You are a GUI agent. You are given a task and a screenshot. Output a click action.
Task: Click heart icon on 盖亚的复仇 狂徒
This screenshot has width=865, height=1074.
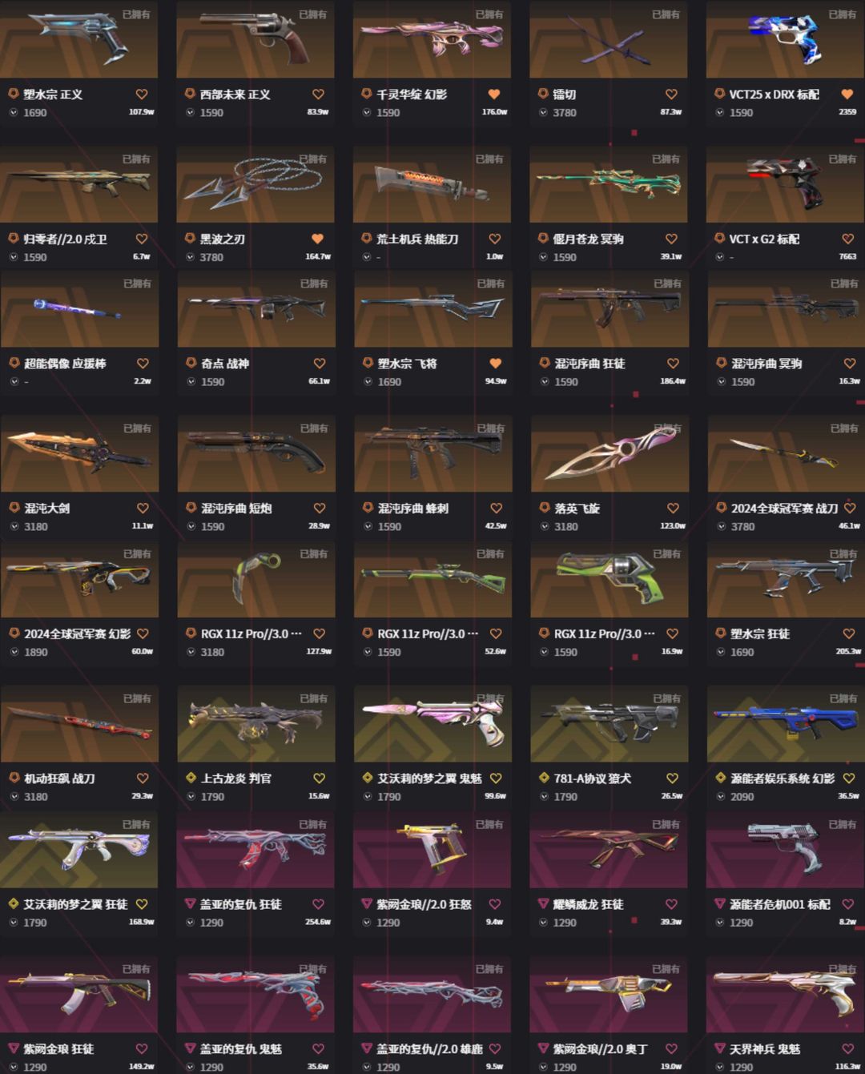click(318, 904)
